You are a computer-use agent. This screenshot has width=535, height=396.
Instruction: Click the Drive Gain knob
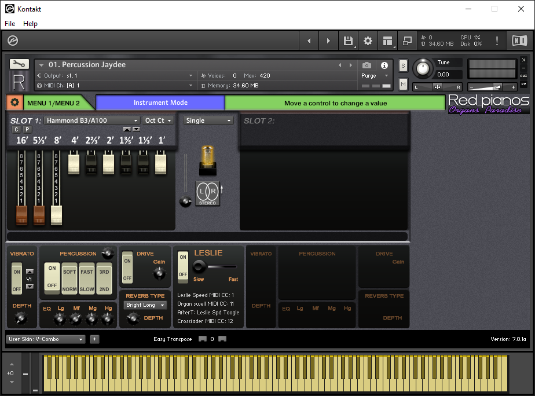[159, 273]
